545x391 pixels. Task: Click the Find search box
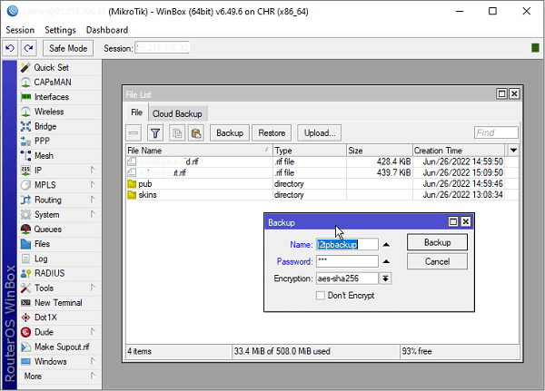pos(496,132)
